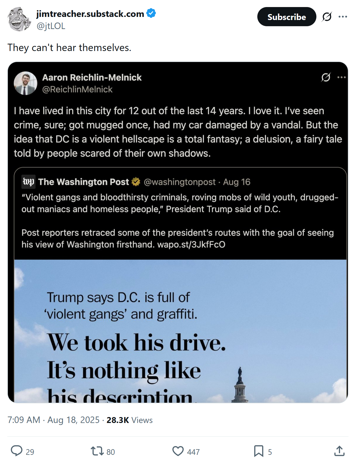Open more options menu for jtLOL post
Image resolution: width=358 pixels, height=463 pixels.
(343, 17)
